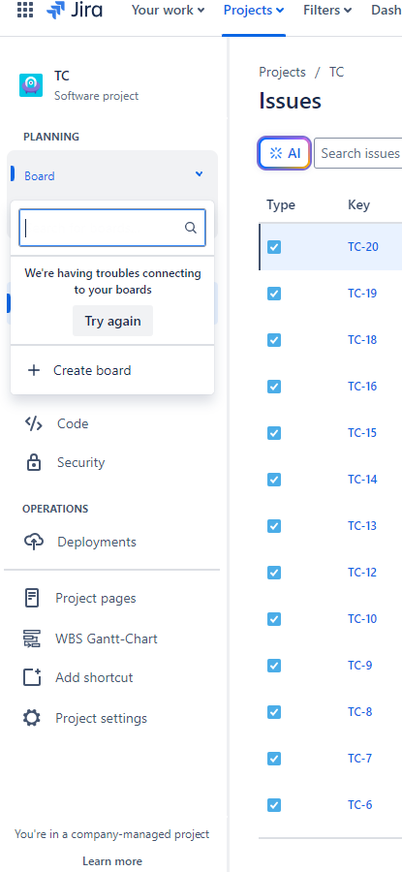Click the WBS Gantt-Chart icon

(32, 639)
